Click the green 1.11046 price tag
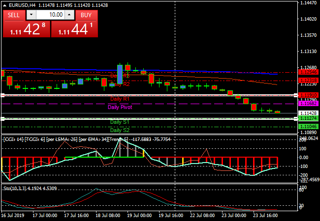This screenshot has width=320, height=221. [308, 127]
